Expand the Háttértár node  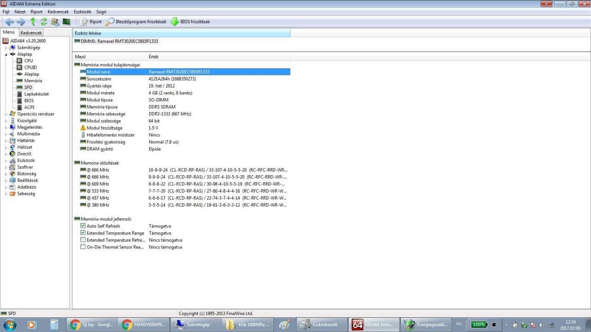[6, 141]
